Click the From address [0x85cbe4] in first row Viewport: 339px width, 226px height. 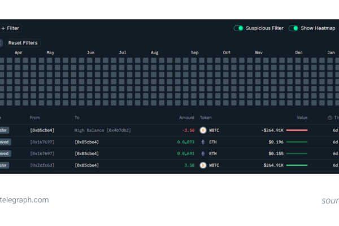(42, 130)
